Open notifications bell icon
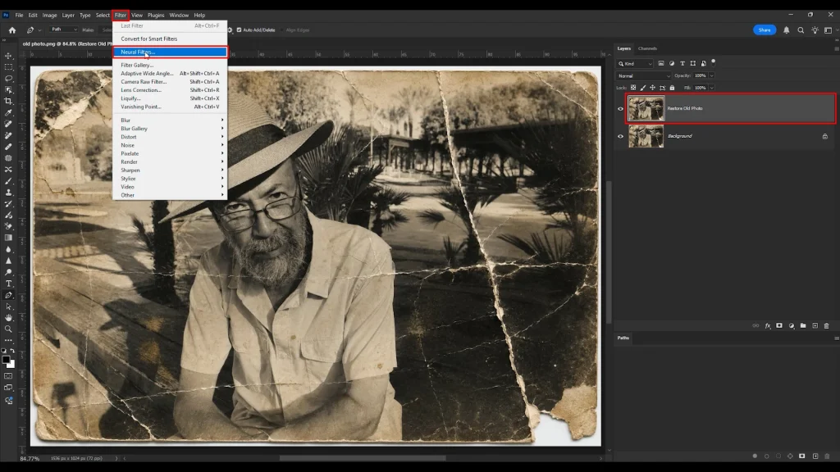 point(787,30)
